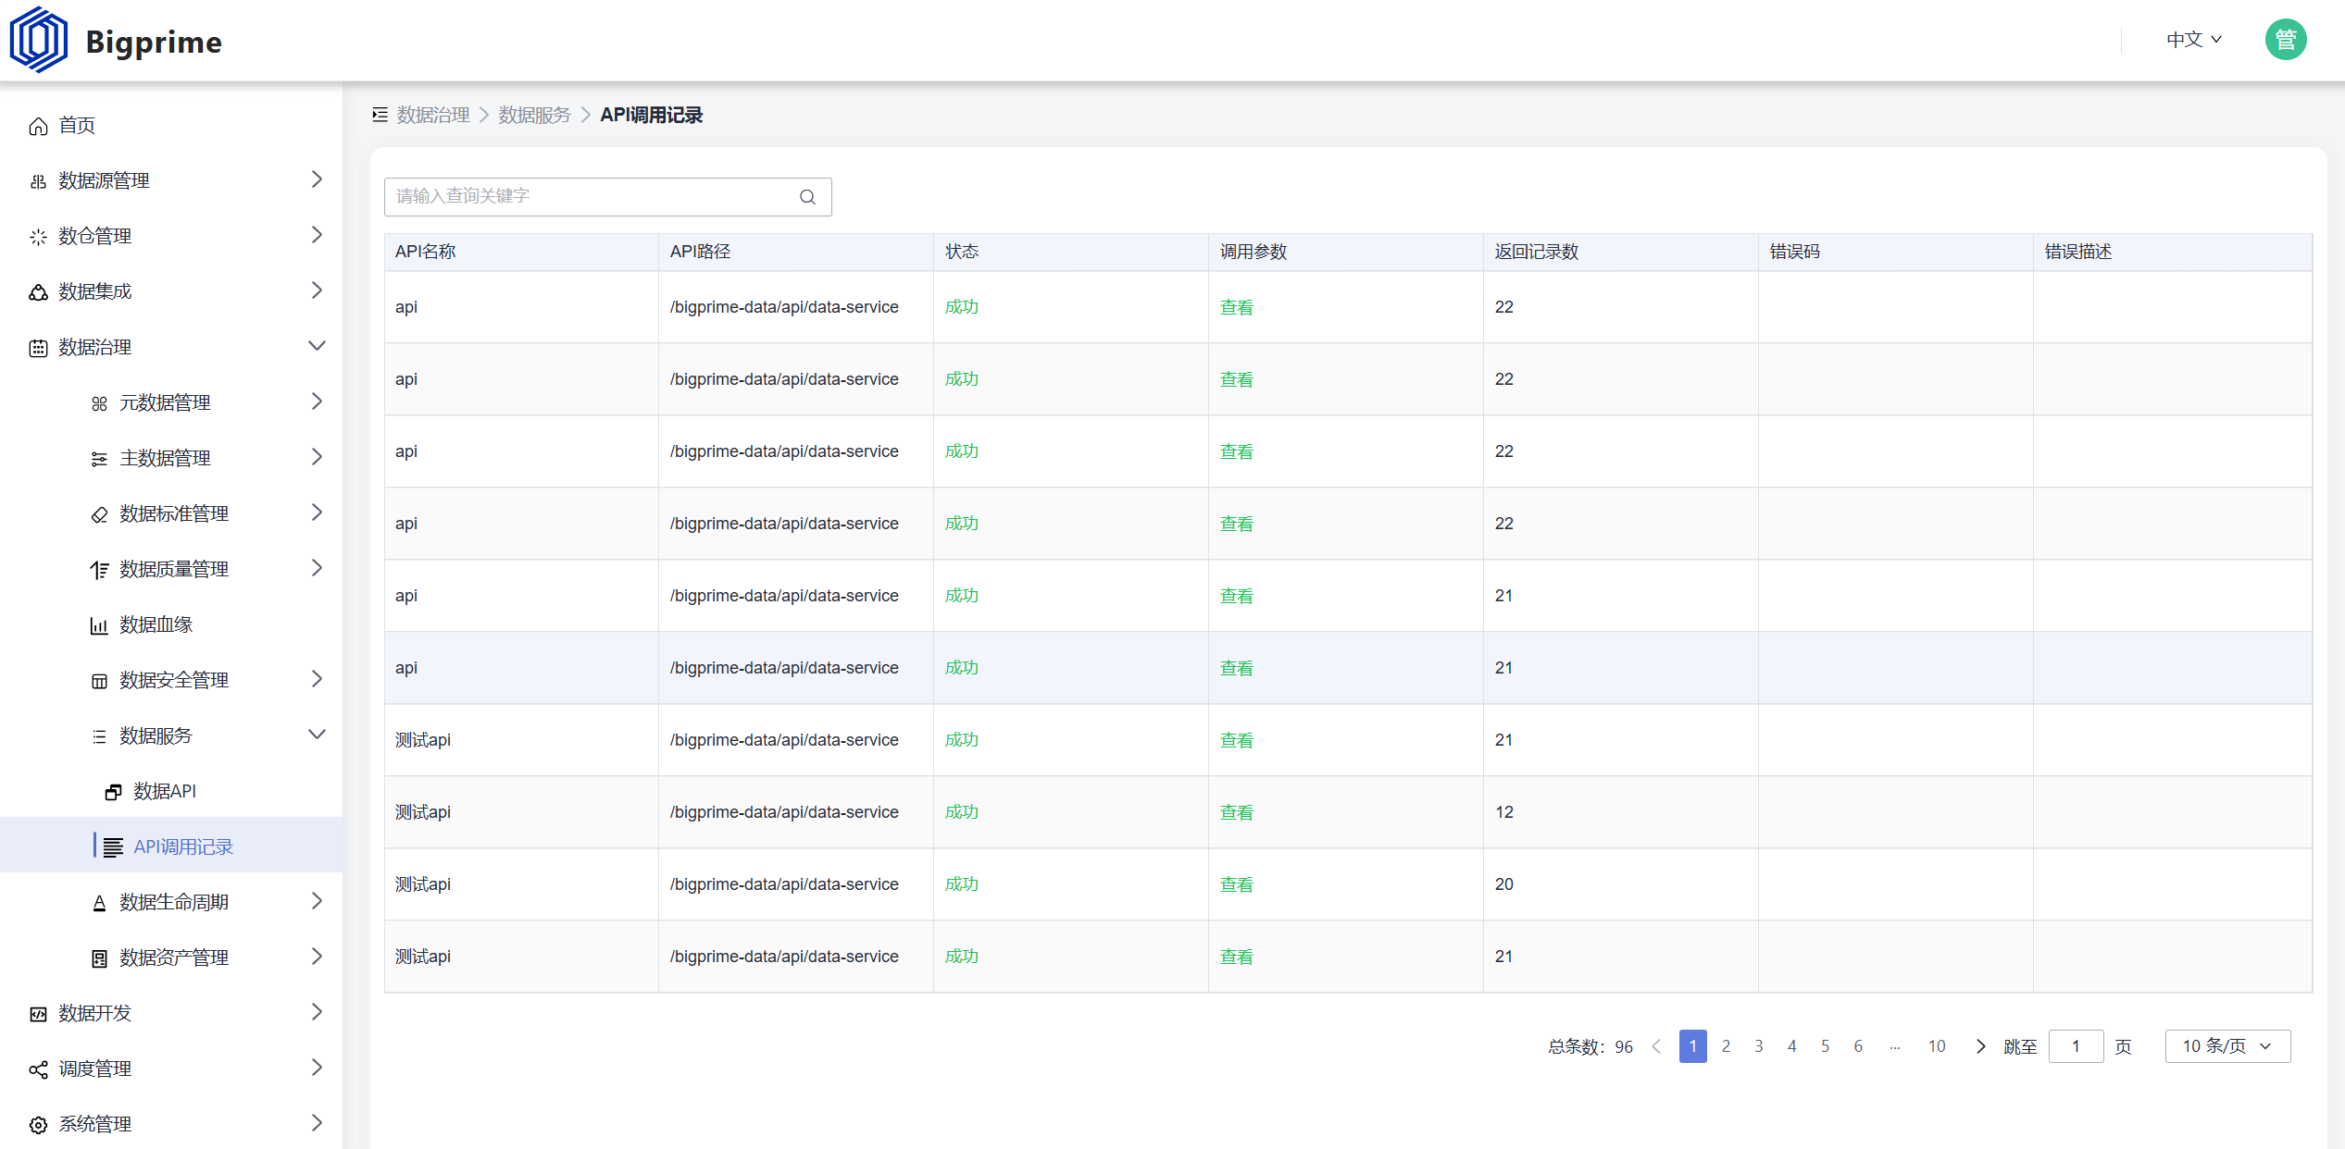Select current page 1 button
This screenshot has height=1149, width=2345.
click(x=1693, y=1046)
